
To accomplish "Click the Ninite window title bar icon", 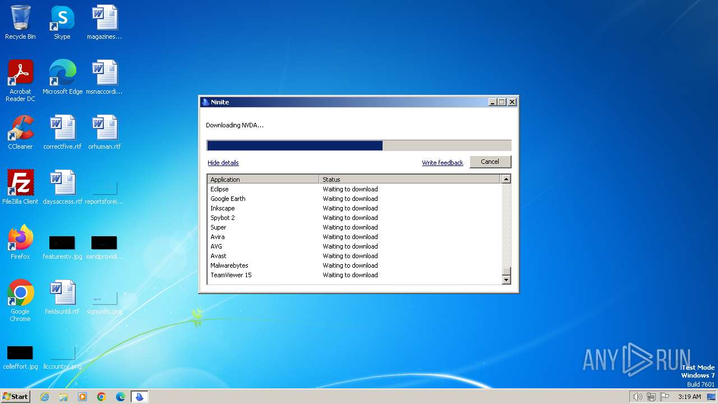I will point(205,102).
